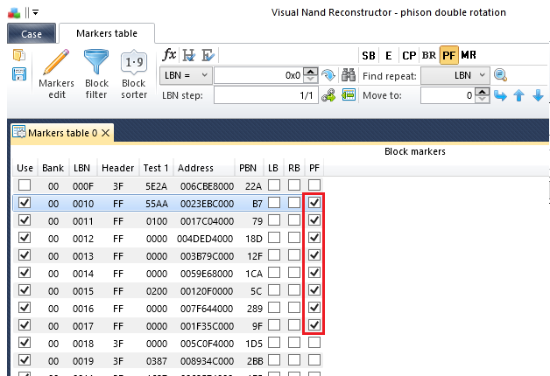Uncheck PF box for LBN 0013 row
This screenshot has width=550, height=376.
click(x=314, y=255)
